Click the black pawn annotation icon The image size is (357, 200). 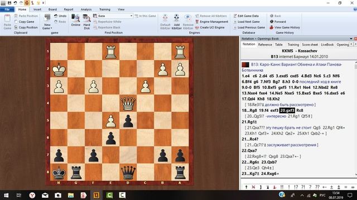(x=268, y=187)
